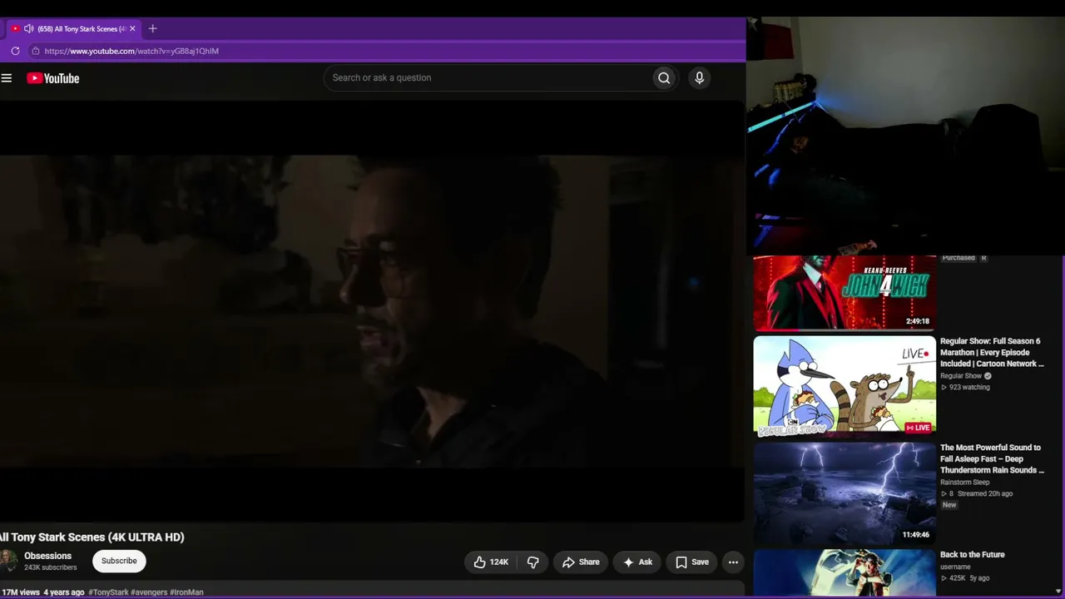Like the video with 124K likes
Image resolution: width=1065 pixels, height=599 pixels.
(x=490, y=562)
